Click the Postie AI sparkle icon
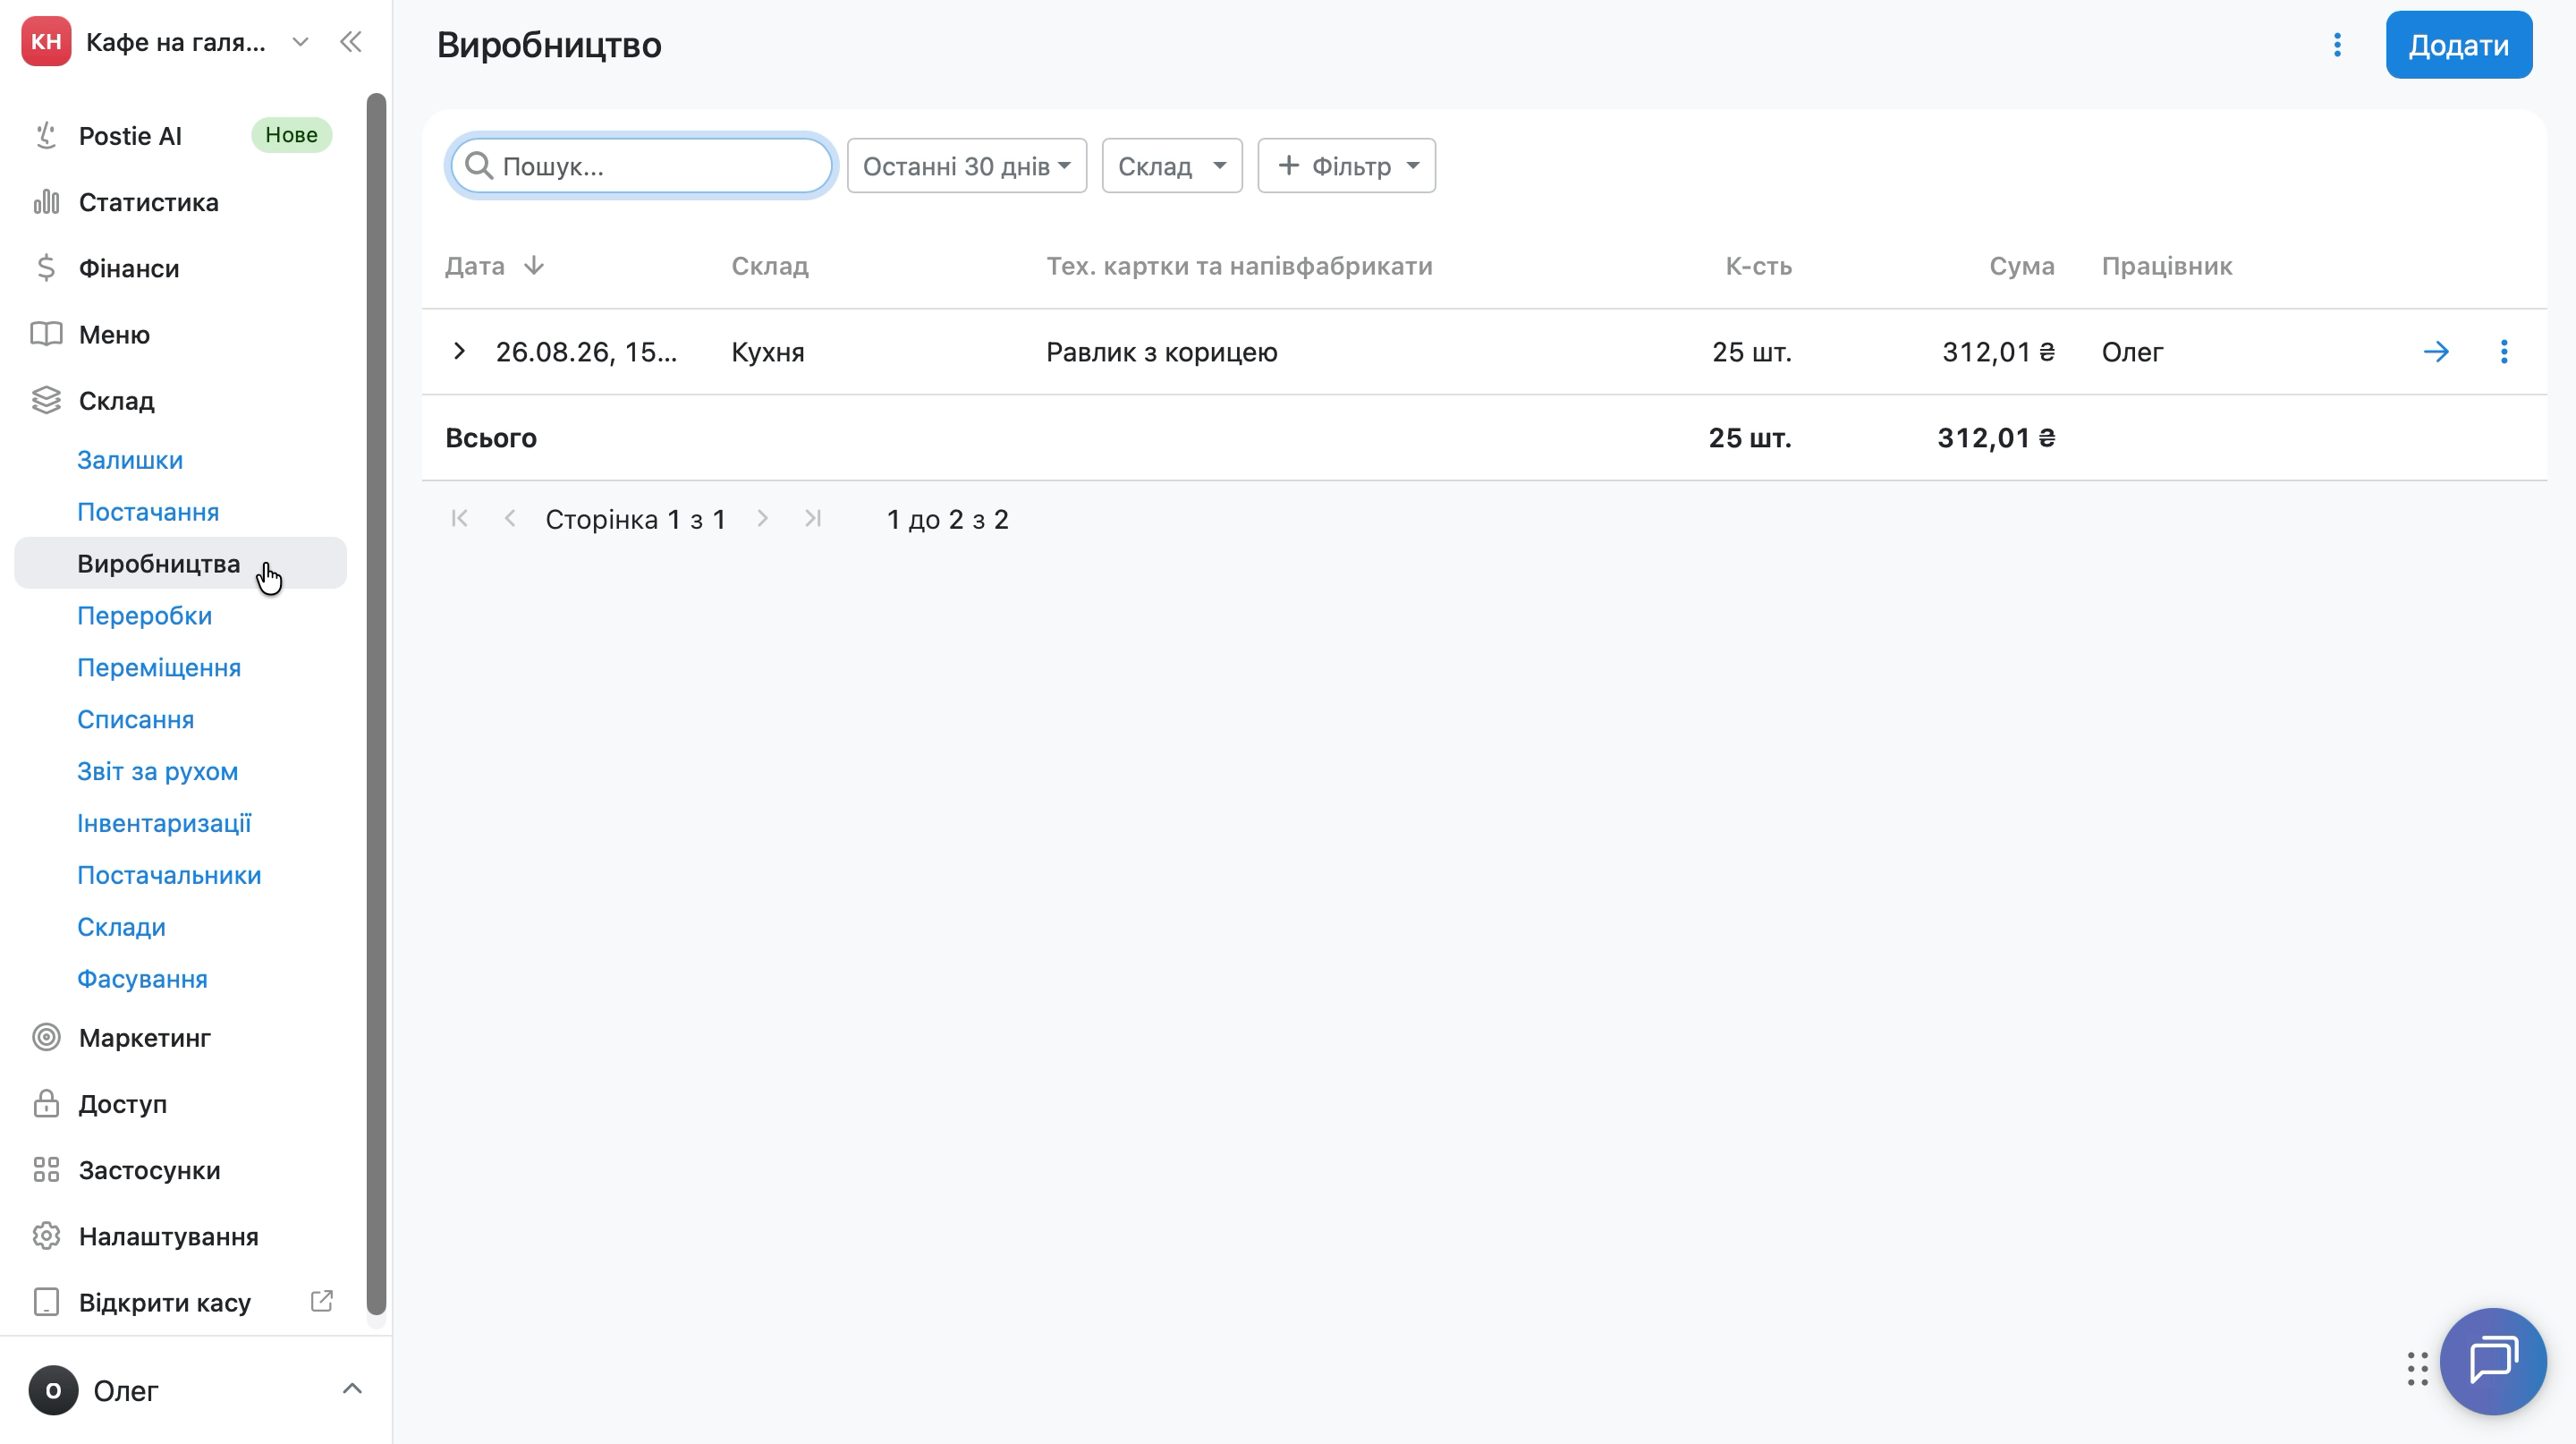Screen dimensions: 2576x1444 click(46, 136)
